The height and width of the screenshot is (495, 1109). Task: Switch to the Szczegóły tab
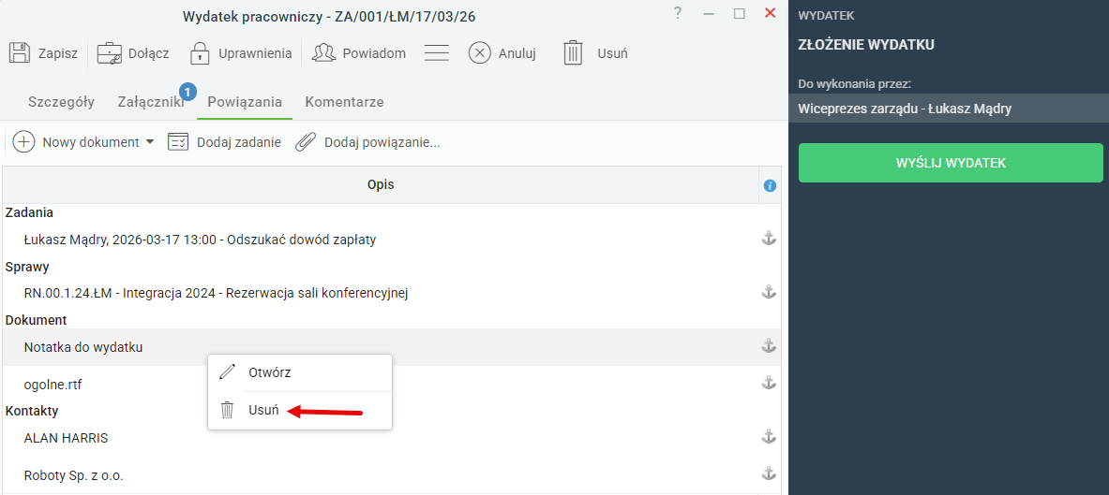(62, 102)
